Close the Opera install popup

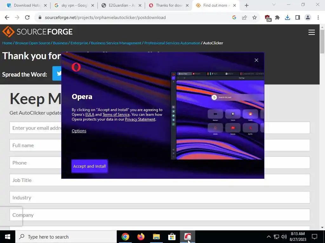[x=256, y=60]
